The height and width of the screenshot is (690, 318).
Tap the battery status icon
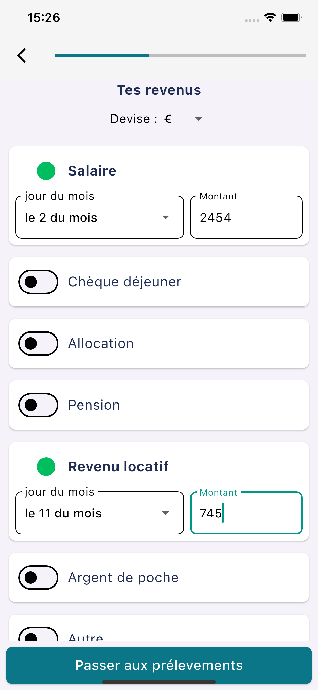pyautogui.click(x=291, y=17)
